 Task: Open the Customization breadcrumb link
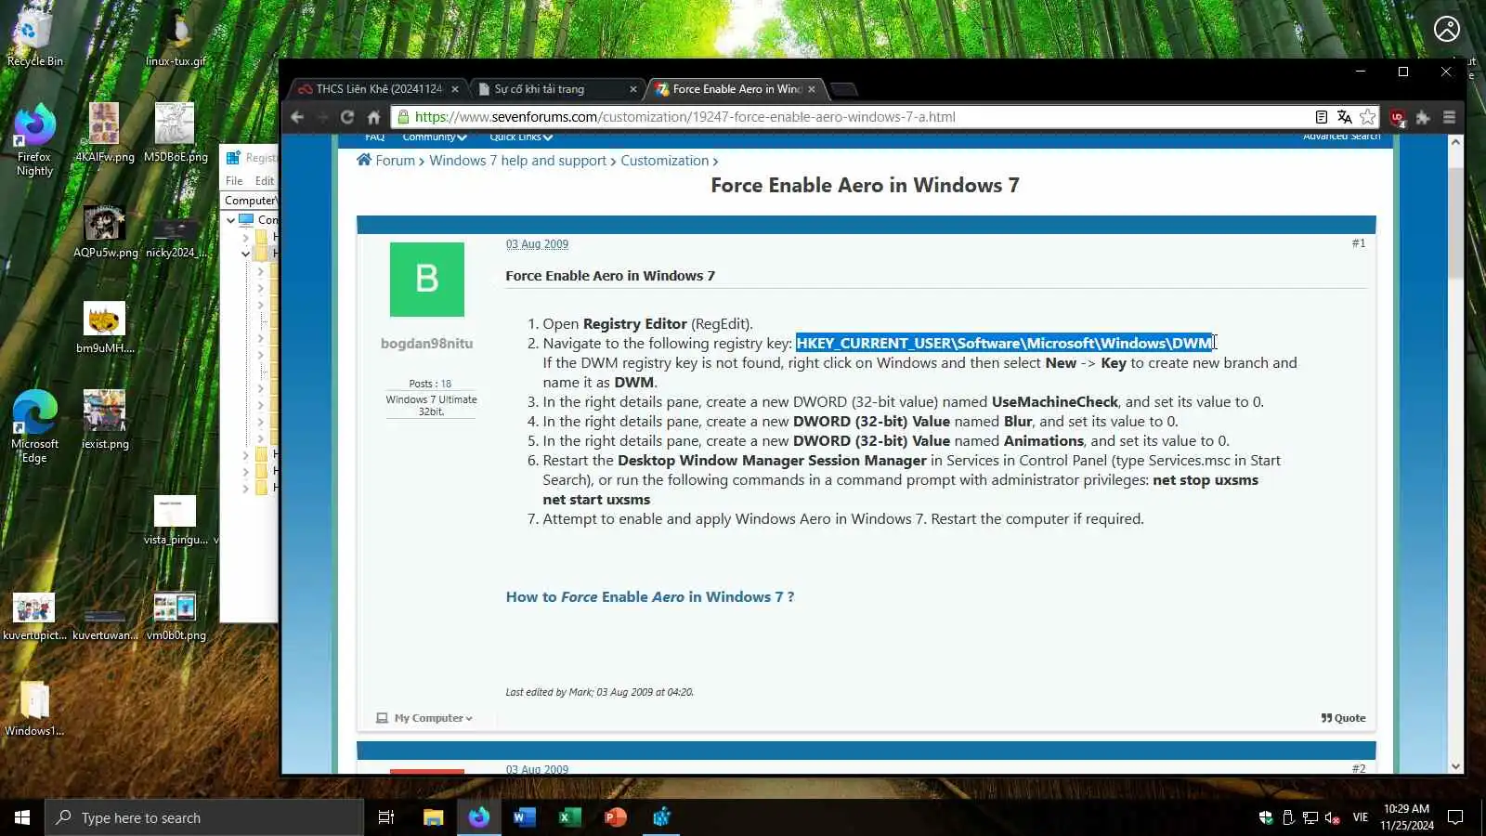pyautogui.click(x=665, y=161)
